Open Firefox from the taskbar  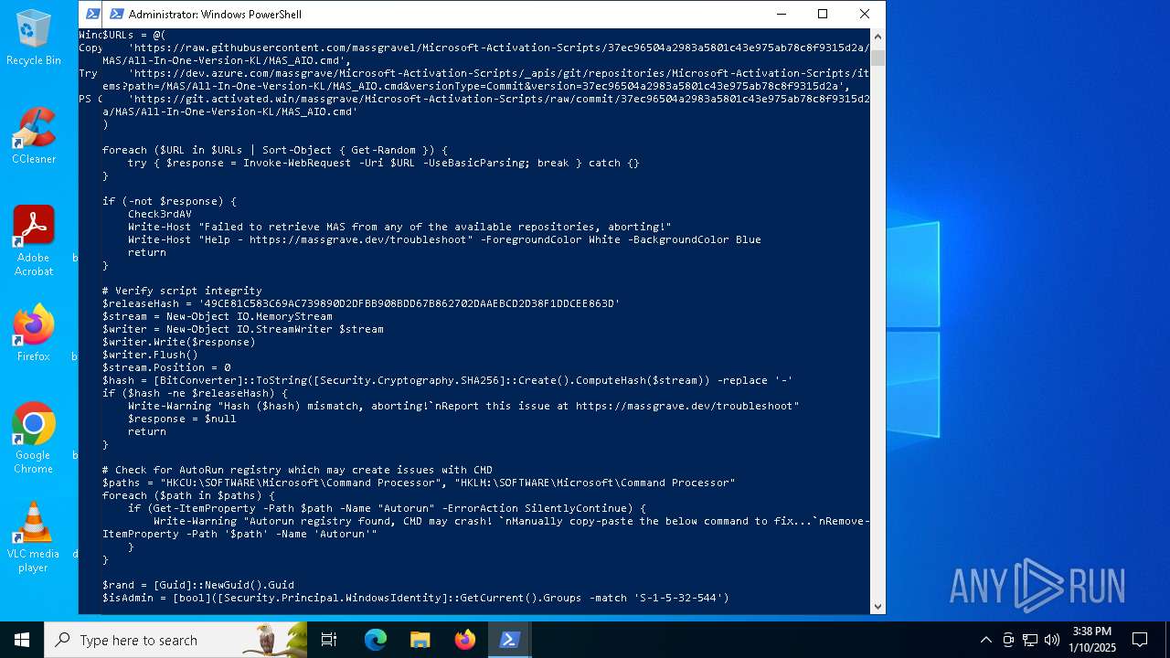465,640
